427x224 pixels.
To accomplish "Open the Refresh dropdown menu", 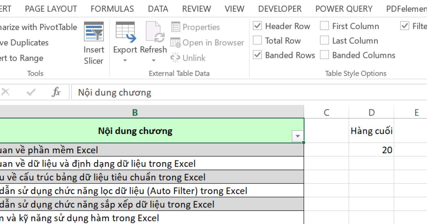I will [154, 60].
